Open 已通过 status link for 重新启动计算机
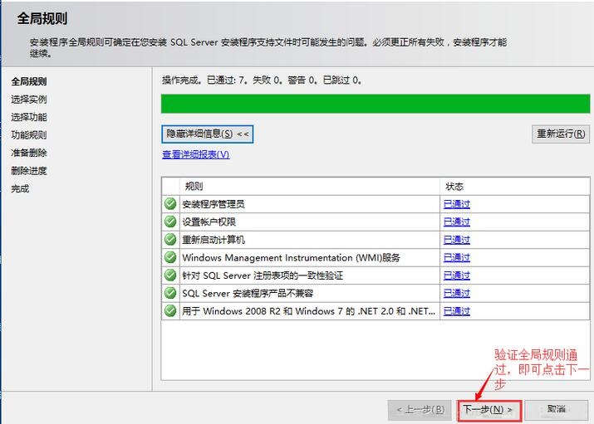This screenshot has height=424, width=594. click(456, 240)
